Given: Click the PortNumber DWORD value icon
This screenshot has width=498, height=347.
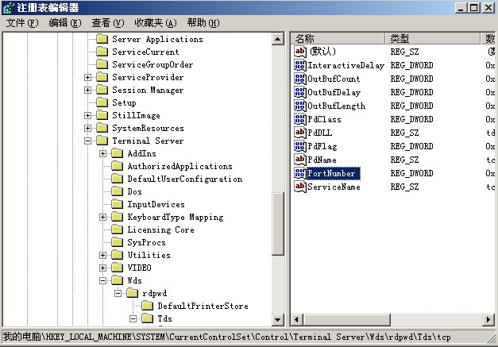Looking at the screenshot, I should coord(300,173).
